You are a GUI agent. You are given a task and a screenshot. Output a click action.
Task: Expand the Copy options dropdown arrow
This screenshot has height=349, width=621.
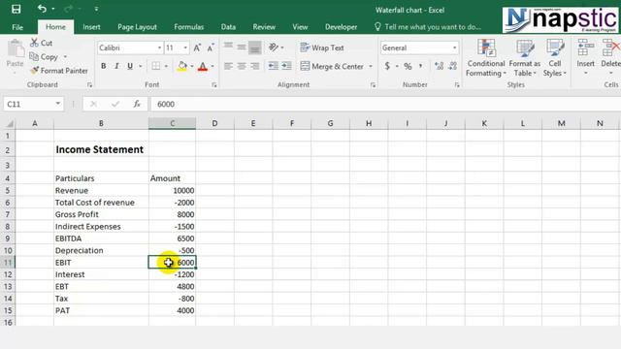65,57
